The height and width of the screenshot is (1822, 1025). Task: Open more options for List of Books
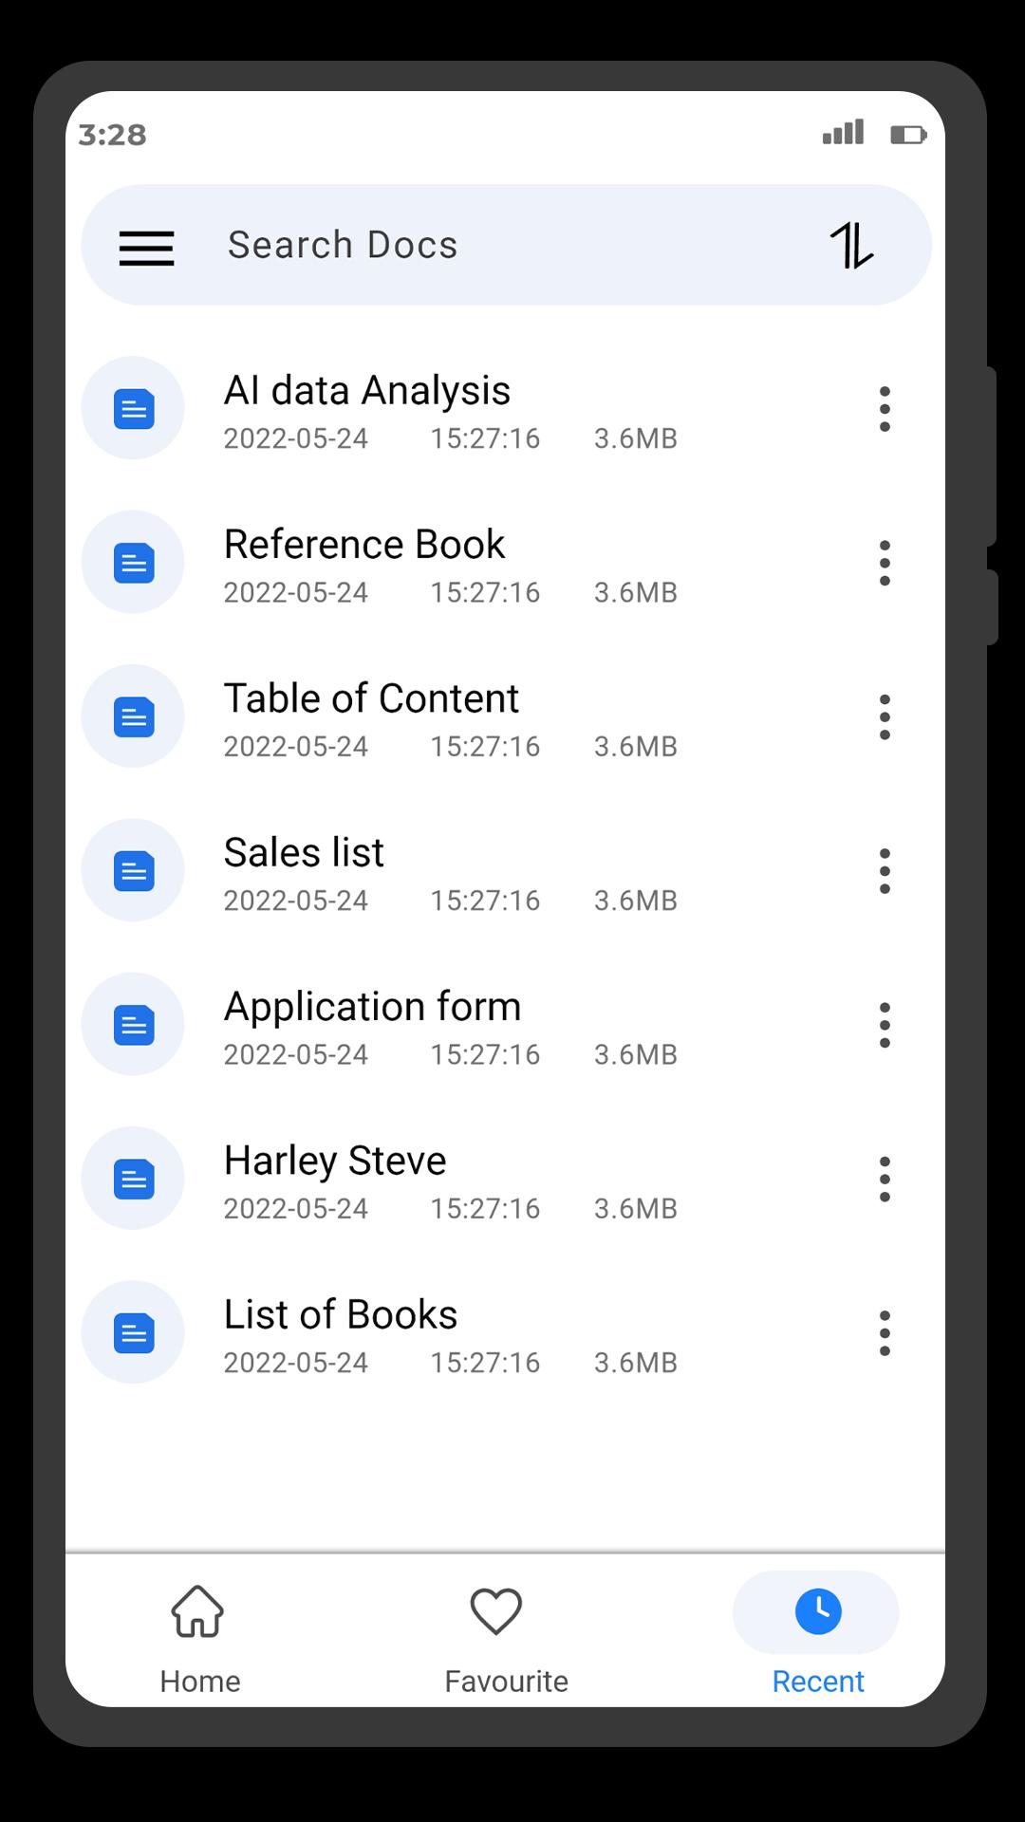point(885,1333)
